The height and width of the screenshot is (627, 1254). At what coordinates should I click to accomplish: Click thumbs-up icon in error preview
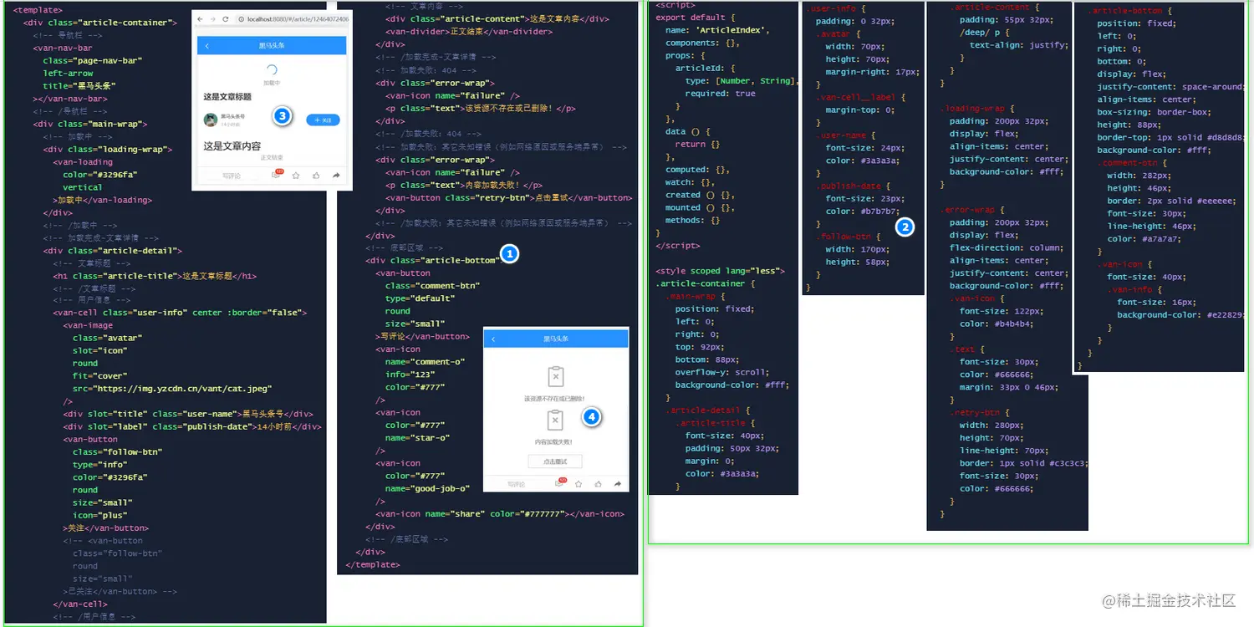coord(598,484)
